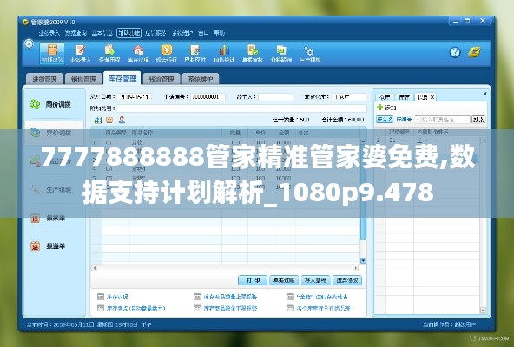The width and height of the screenshot is (514, 347).
Task: Click the horizontal scrollbar's left arrow
Action: point(95,268)
